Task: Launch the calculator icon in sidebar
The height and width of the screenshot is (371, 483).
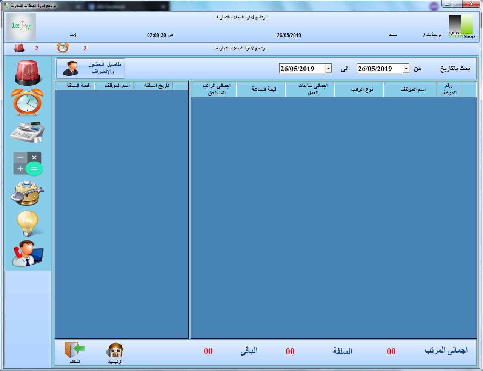Action: 28,163
